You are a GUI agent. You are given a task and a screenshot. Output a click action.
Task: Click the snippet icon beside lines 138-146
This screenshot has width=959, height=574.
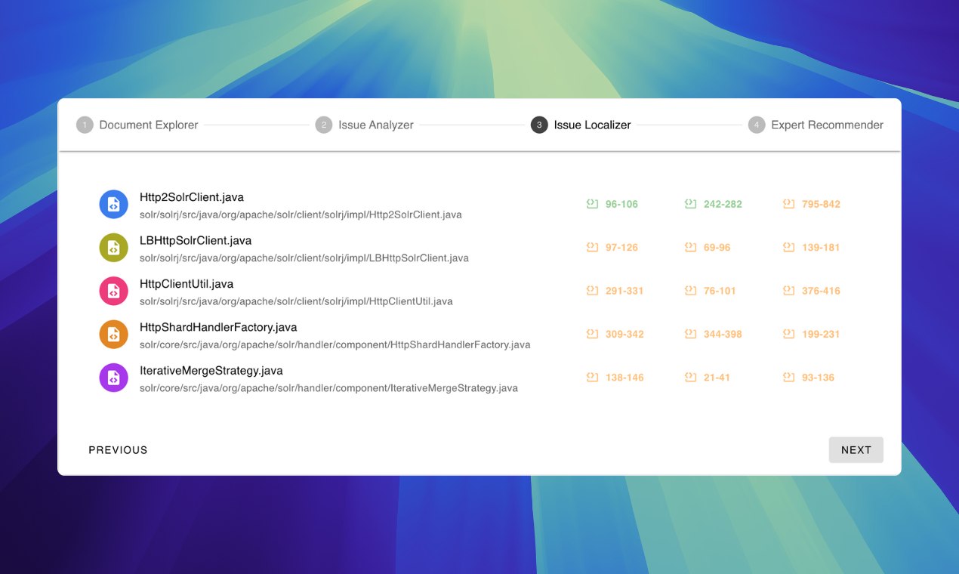pos(592,378)
